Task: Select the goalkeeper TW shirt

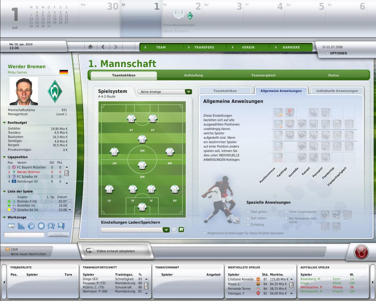Action: coord(142,207)
